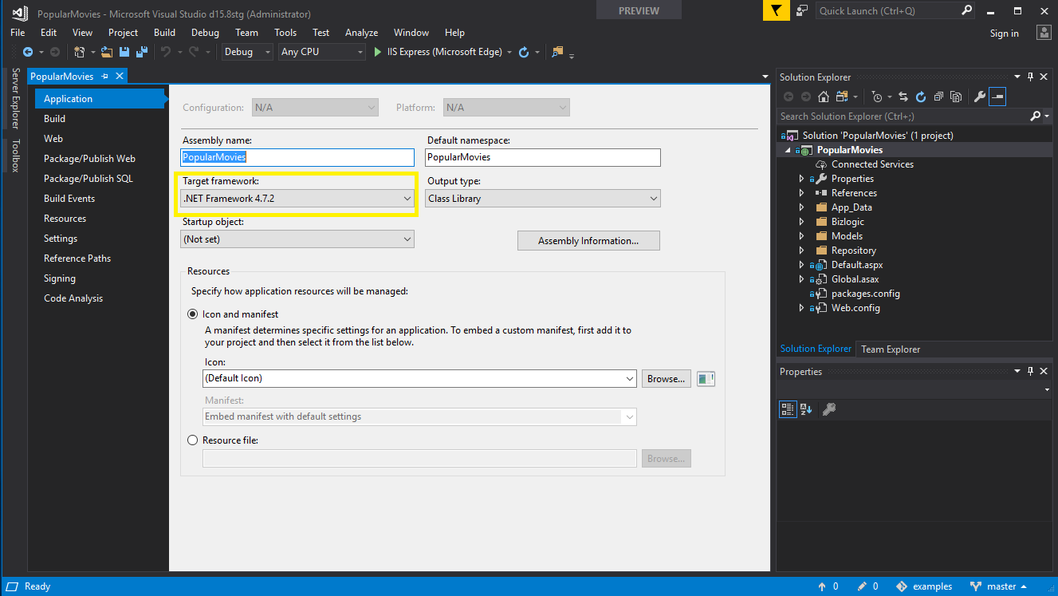This screenshot has width=1058, height=596.
Task: Select the Icon and manifest radio button
Action: click(192, 314)
